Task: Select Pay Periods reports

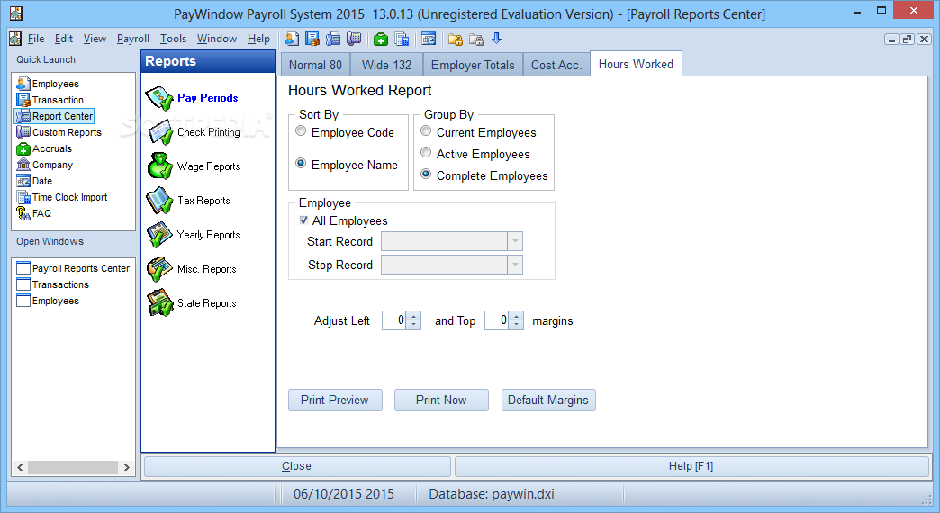Action: click(x=193, y=98)
